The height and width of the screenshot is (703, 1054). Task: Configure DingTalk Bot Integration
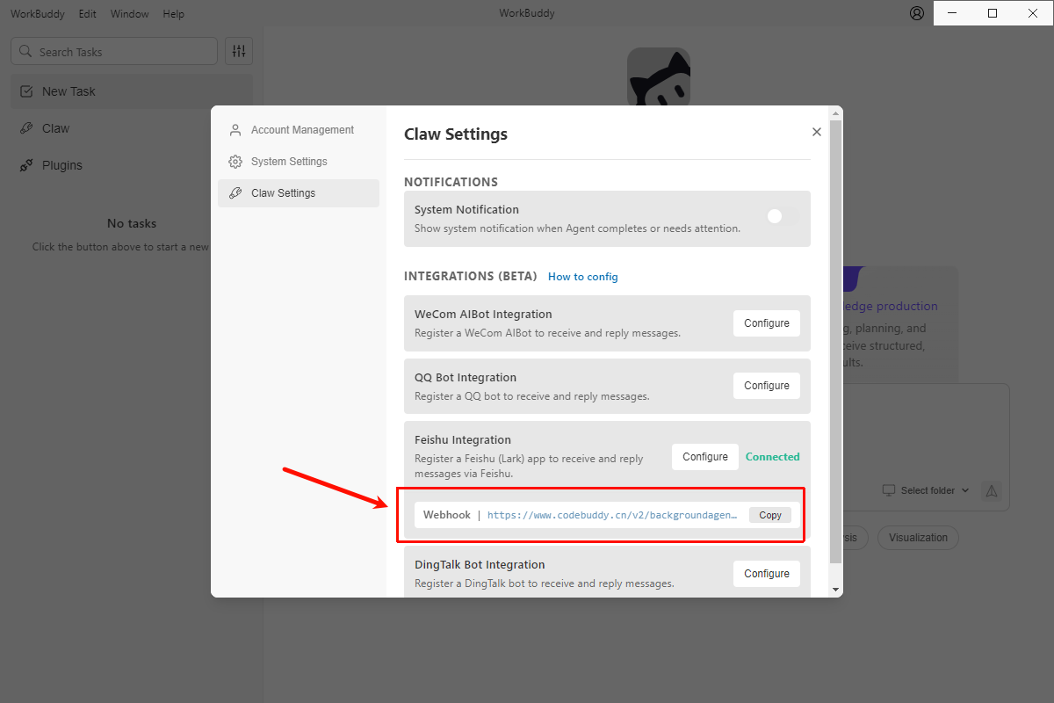pyautogui.click(x=767, y=574)
